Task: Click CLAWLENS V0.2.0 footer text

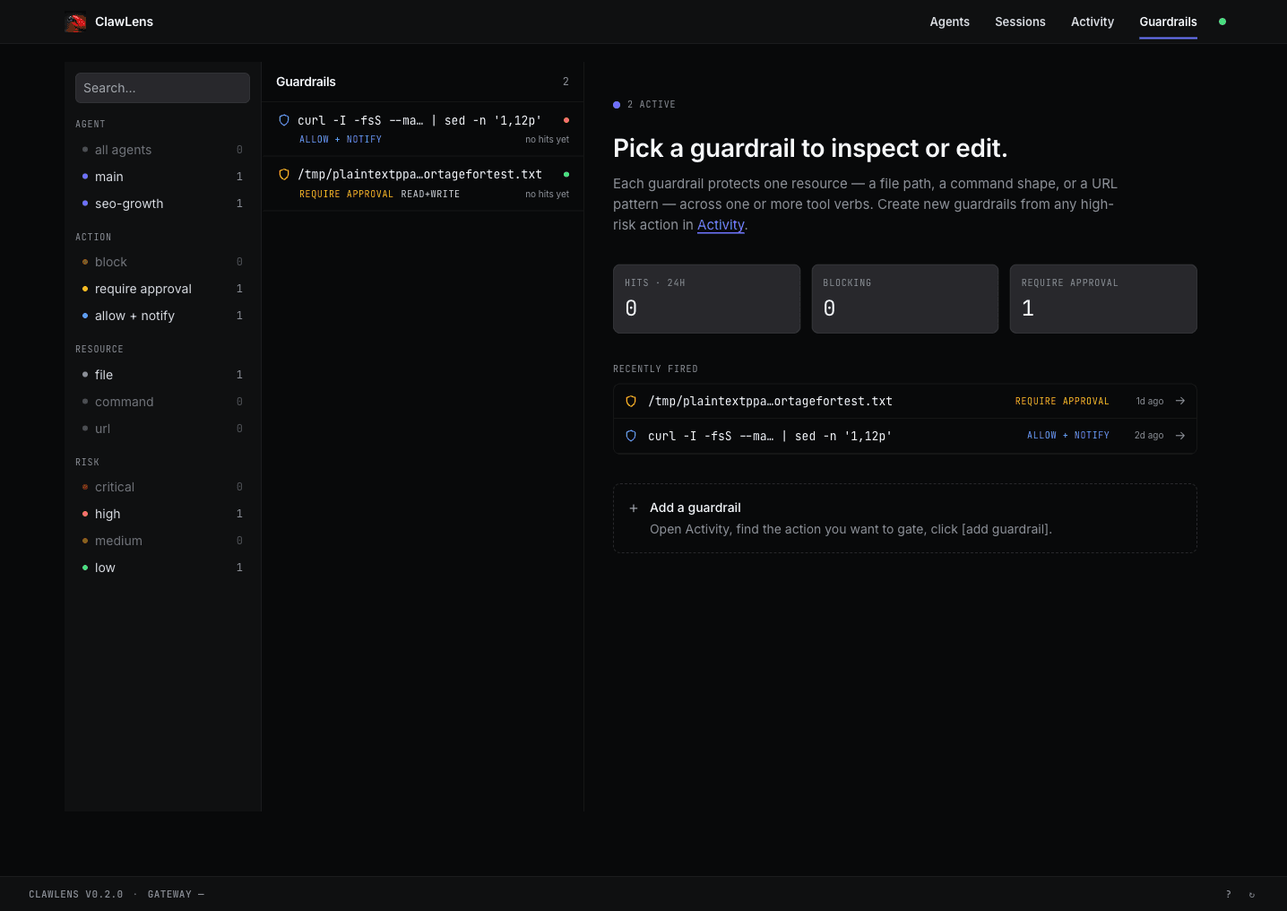Action: [x=76, y=895]
